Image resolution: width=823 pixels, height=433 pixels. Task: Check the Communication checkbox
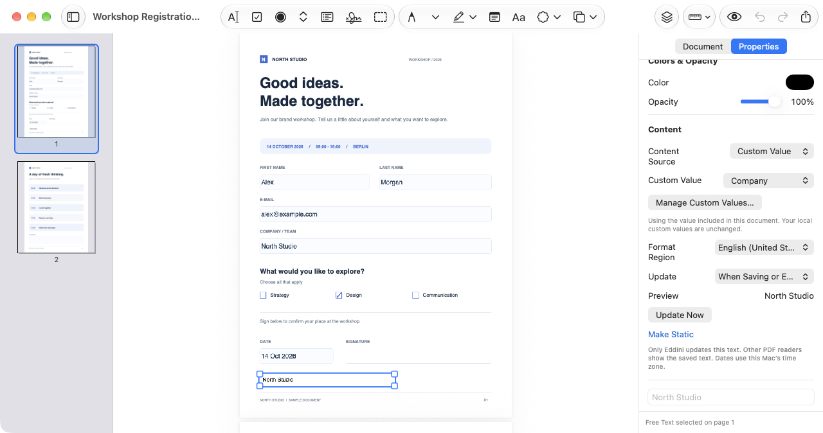(x=416, y=296)
